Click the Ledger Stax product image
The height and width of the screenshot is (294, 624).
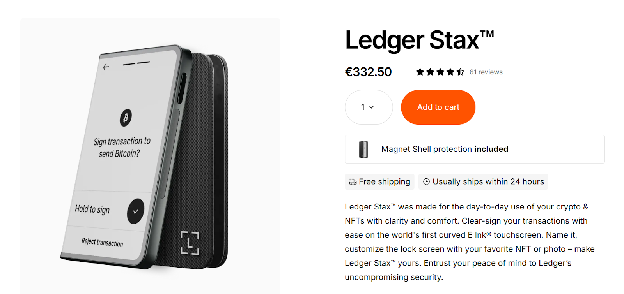150,156
